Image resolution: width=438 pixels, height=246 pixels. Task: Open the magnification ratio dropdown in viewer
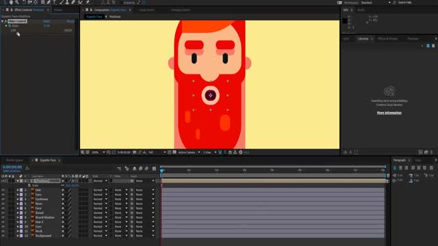click(x=99, y=152)
